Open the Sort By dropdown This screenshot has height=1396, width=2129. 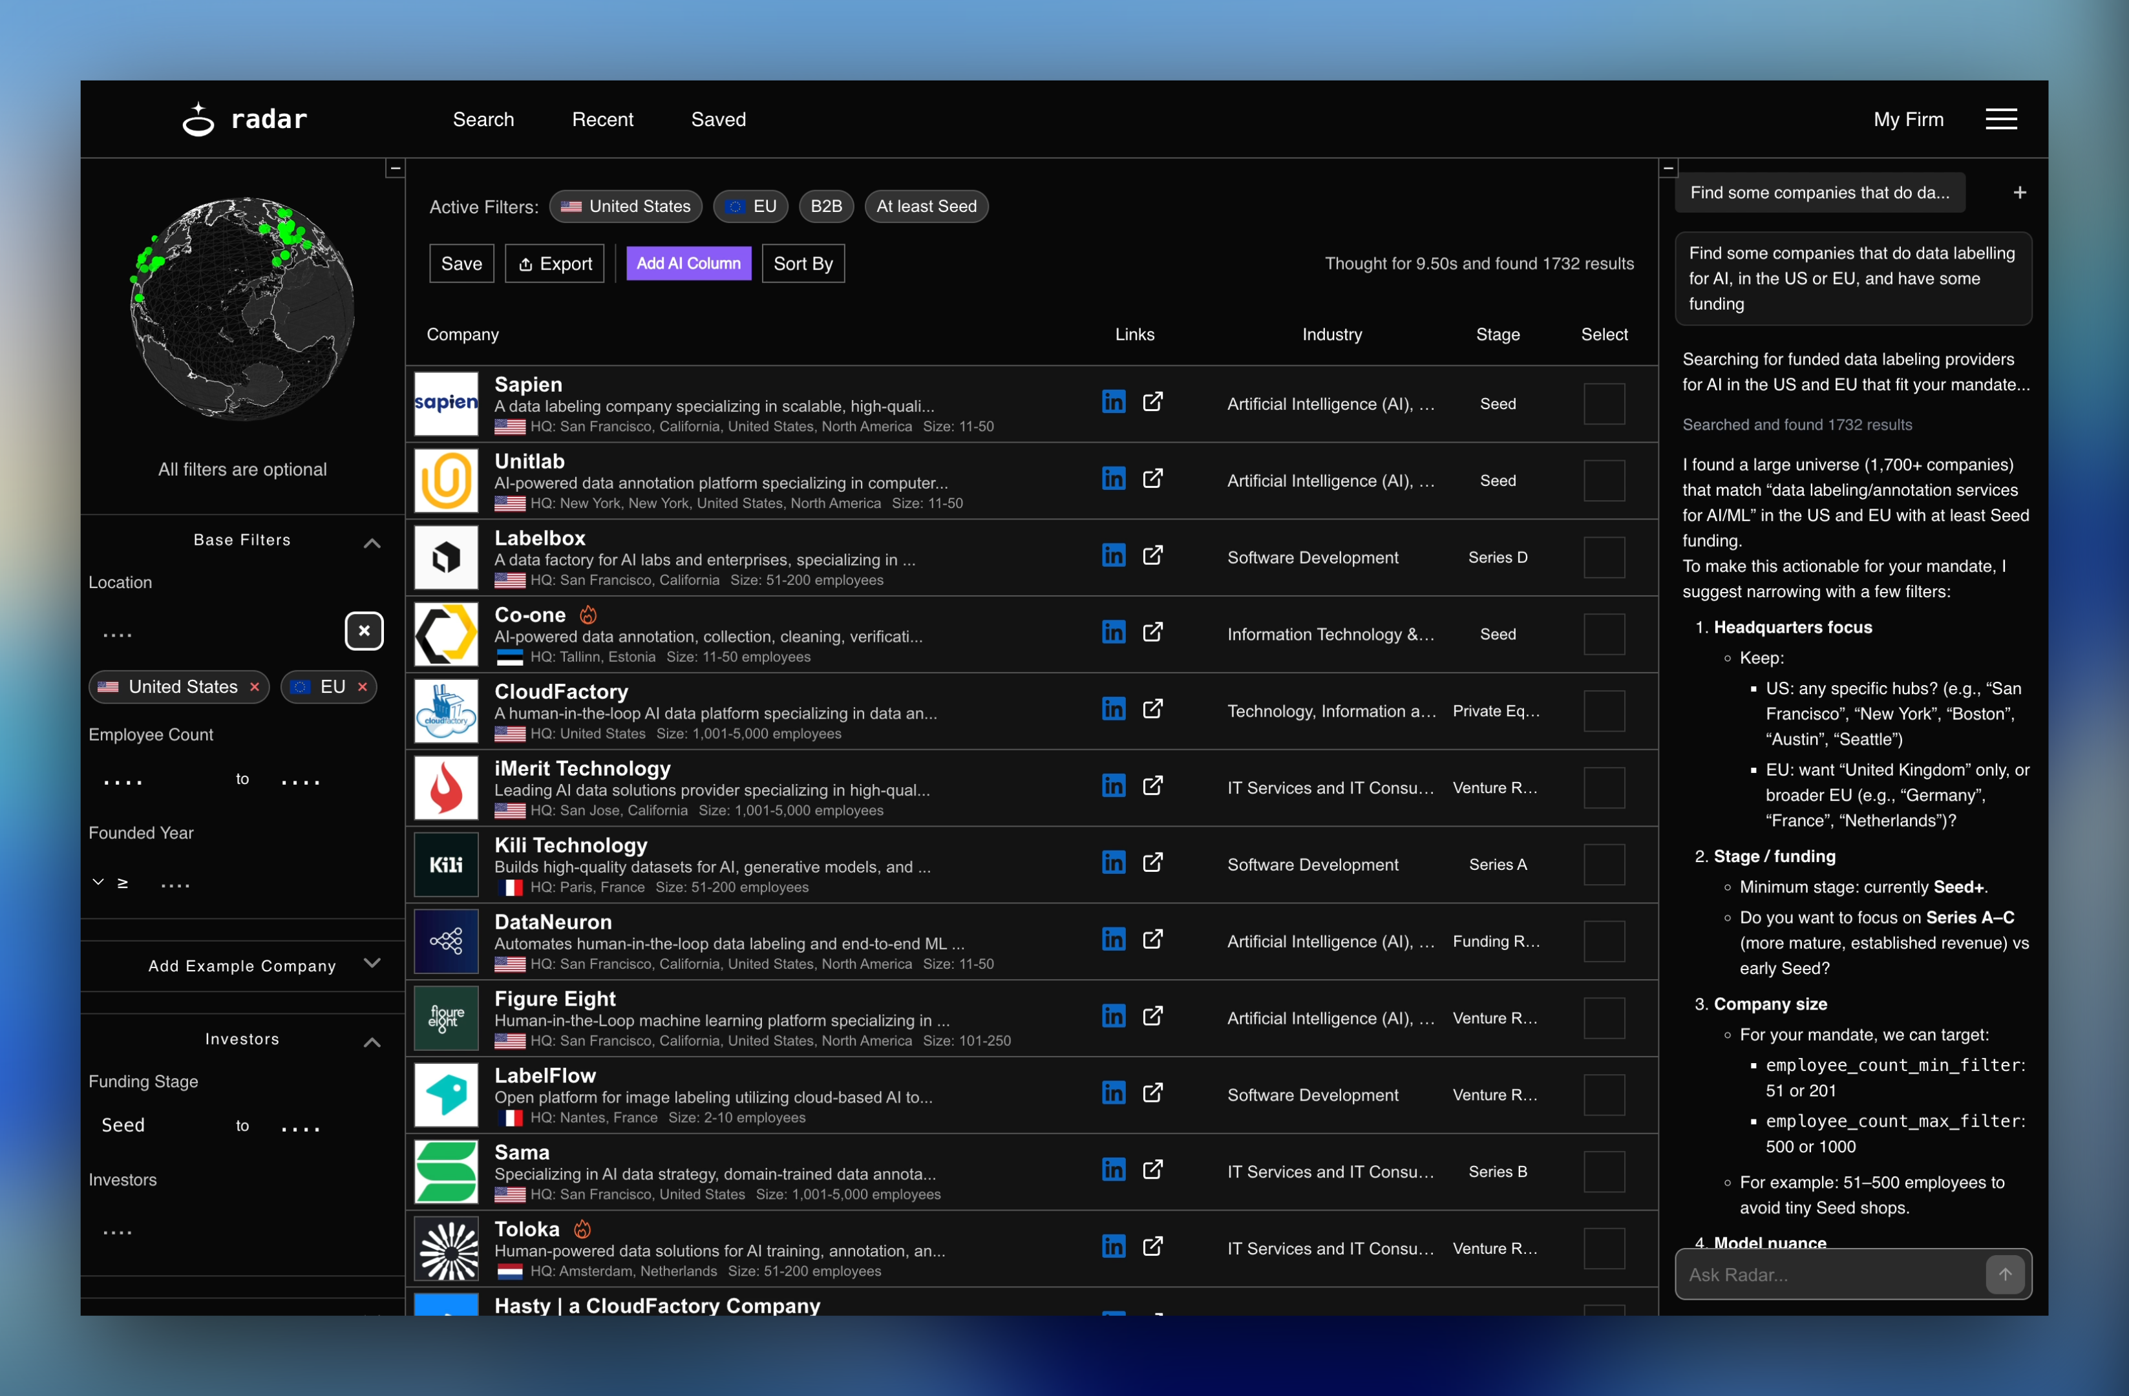click(x=802, y=264)
